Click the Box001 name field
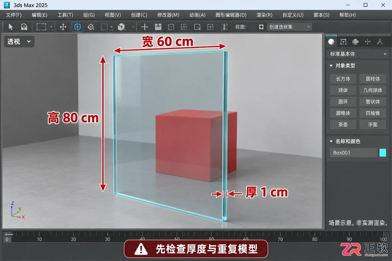 (x=353, y=153)
